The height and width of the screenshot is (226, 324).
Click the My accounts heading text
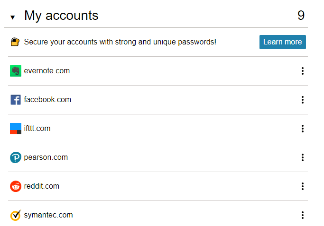(61, 16)
